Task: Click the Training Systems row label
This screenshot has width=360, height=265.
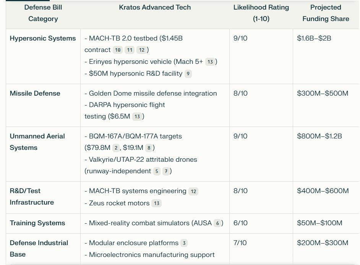Action: coord(37,223)
